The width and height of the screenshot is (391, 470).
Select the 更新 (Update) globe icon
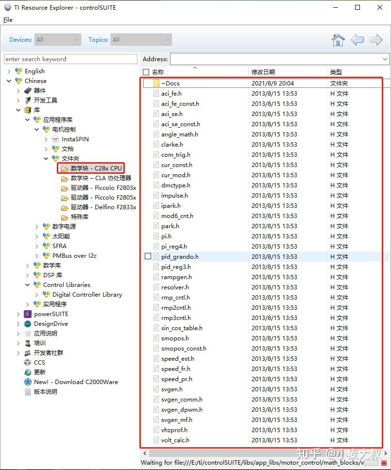[26, 372]
